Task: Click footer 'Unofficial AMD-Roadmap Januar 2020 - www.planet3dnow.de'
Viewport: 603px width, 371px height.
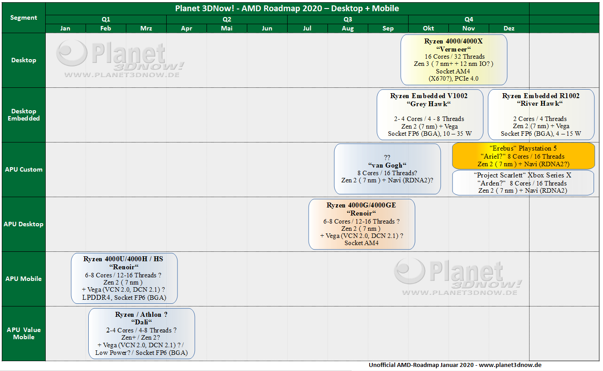Action: click(x=455, y=365)
